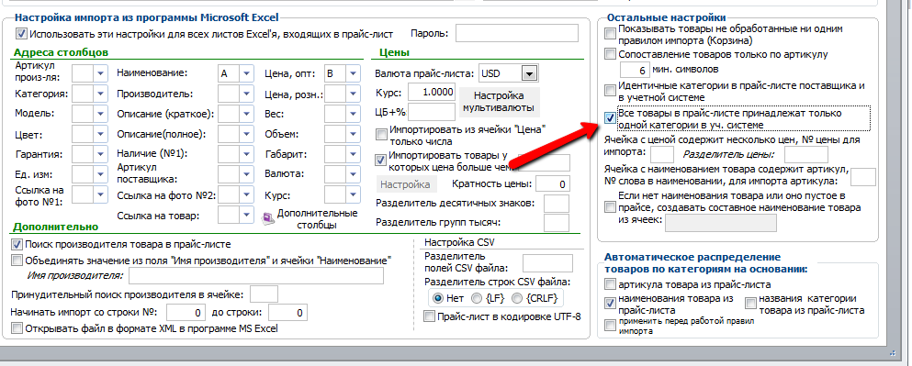This screenshot has width=912, height=366.
Task: Open the Ссылка на фото №2 dropdown
Action: pos(247,195)
